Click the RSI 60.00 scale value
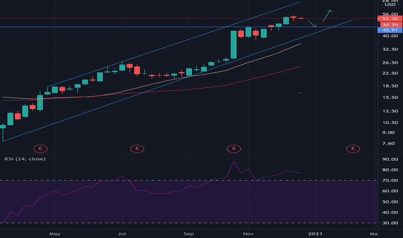The width and height of the screenshot is (403, 238). point(390,191)
